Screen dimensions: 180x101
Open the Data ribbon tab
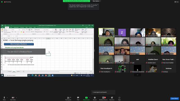click(x=26, y=27)
